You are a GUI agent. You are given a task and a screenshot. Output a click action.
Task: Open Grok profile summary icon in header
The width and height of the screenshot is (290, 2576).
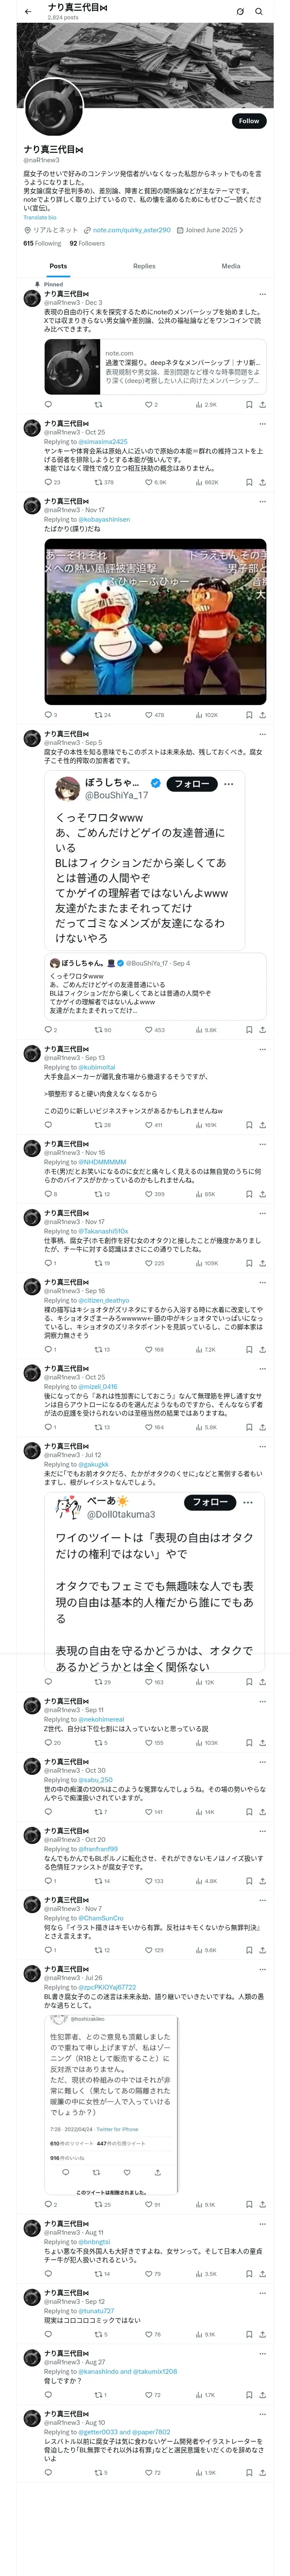click(x=240, y=11)
